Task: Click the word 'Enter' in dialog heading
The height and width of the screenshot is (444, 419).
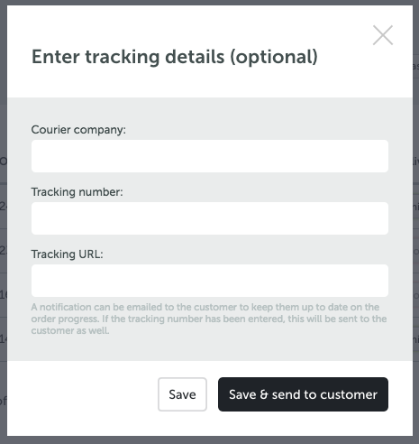Action: (x=56, y=57)
